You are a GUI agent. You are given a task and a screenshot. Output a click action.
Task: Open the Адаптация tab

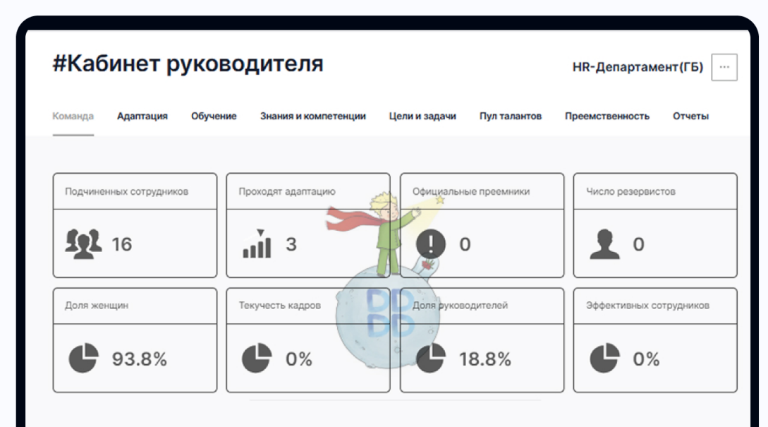(x=142, y=116)
